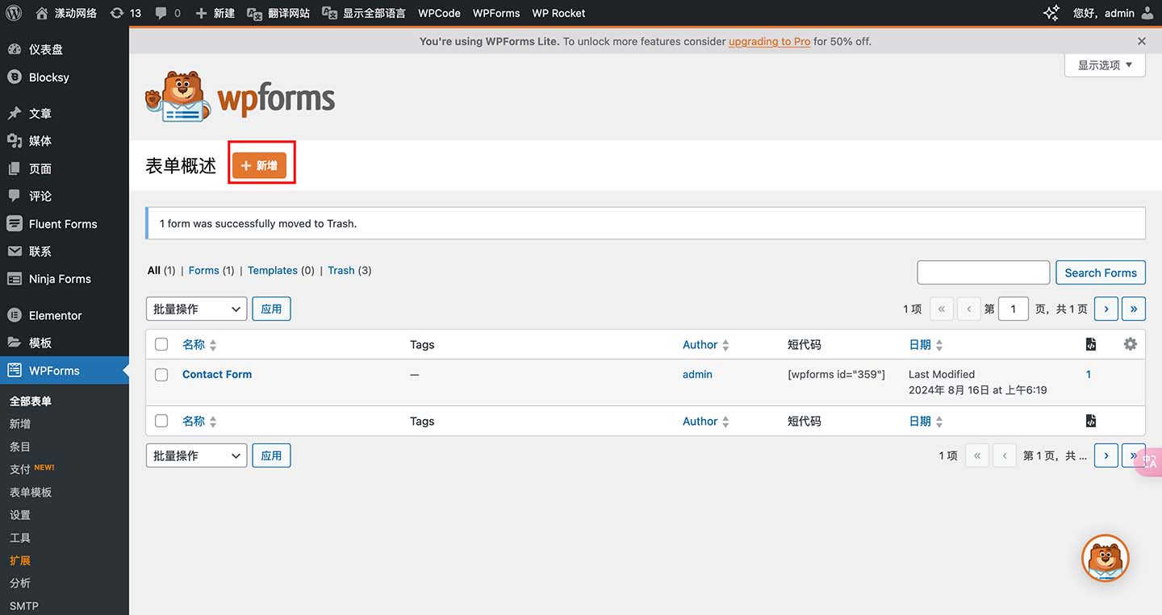Visit site via home icon 漾动网络
This screenshot has height=615, width=1162.
pos(66,13)
